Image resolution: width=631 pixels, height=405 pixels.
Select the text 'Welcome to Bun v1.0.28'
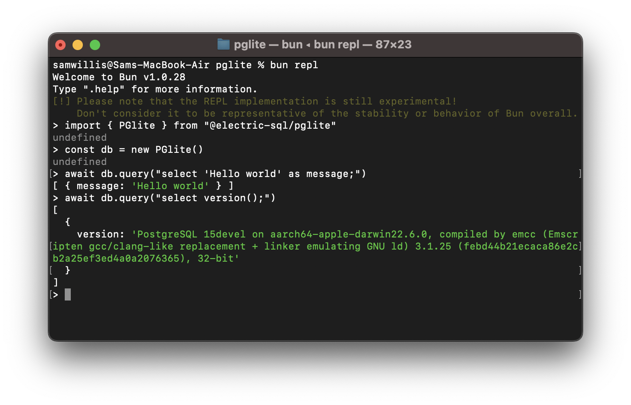tap(119, 77)
